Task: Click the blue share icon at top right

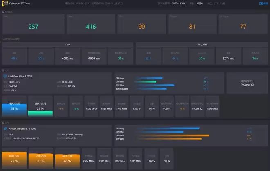Action: click(265, 3)
